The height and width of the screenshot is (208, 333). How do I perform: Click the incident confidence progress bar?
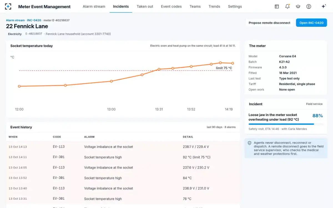[x=286, y=124]
